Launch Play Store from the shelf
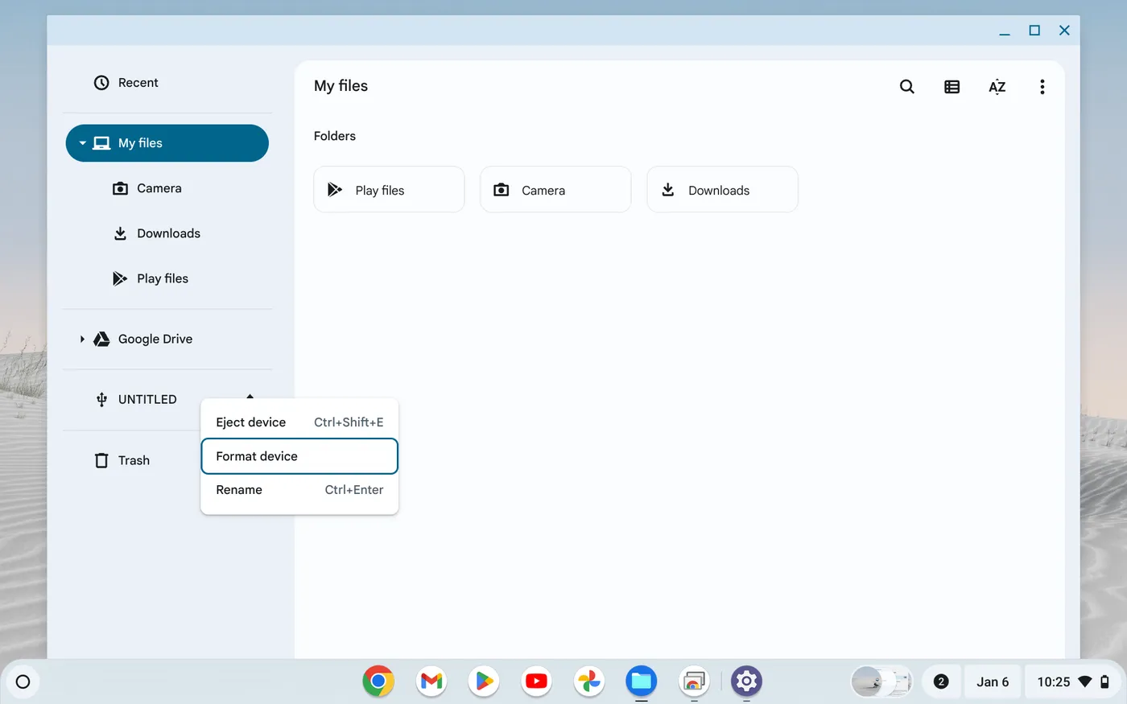Image resolution: width=1127 pixels, height=704 pixels. (484, 681)
